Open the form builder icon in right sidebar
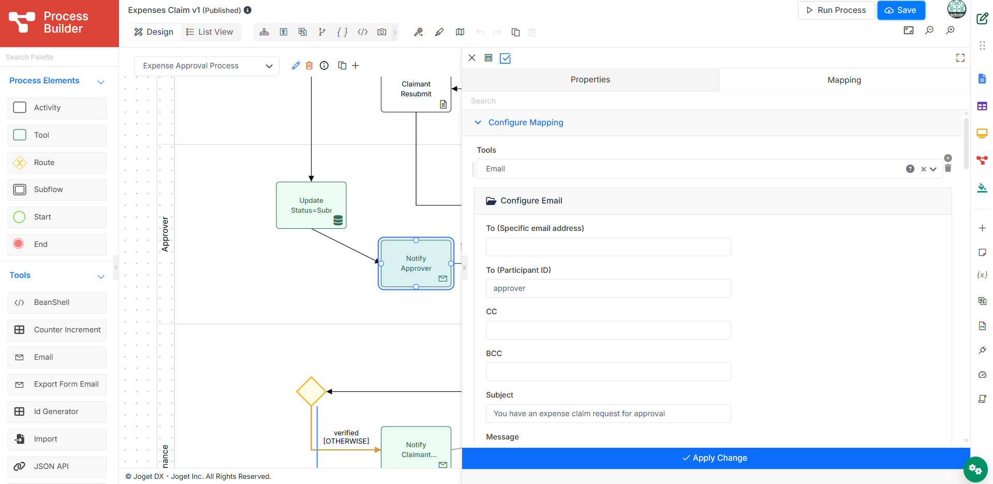The width and height of the screenshot is (993, 484). 982,79
